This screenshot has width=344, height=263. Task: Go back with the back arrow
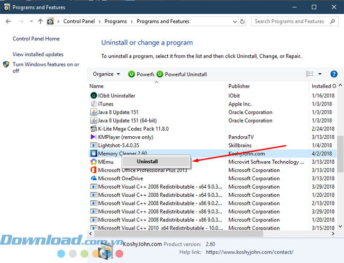pyautogui.click(x=8, y=21)
